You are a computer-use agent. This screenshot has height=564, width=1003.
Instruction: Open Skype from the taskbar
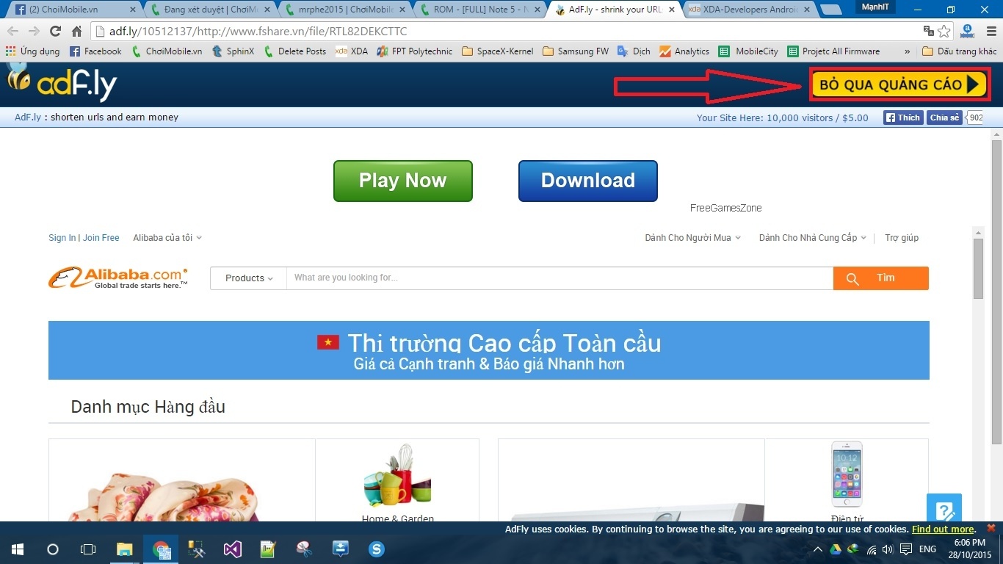(x=377, y=549)
